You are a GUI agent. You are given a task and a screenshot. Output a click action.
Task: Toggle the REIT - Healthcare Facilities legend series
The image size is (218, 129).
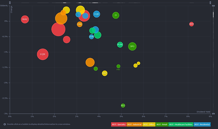click(181, 124)
